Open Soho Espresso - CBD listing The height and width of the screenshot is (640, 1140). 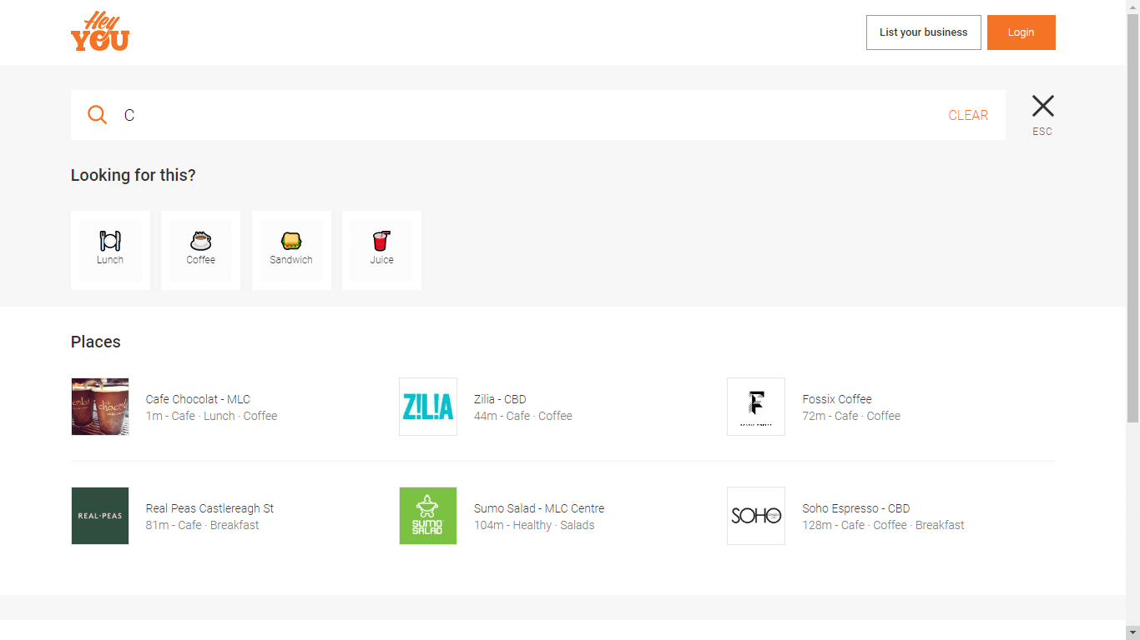point(856,508)
